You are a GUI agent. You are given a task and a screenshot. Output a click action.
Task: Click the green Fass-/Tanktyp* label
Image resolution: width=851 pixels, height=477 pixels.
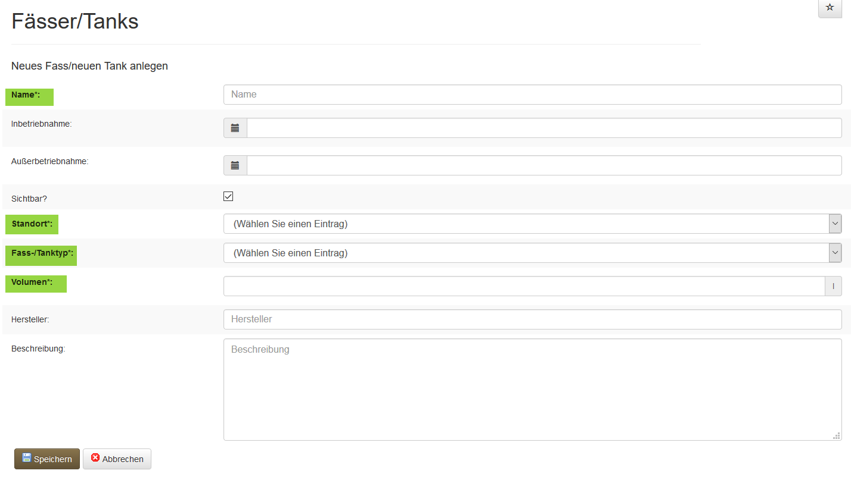tap(41, 255)
